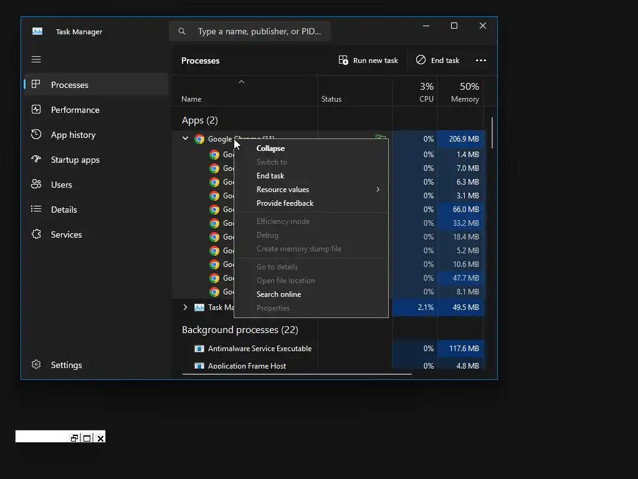Select Provide feedback in the context menu
Viewport: 638px width, 479px height.
285,203
